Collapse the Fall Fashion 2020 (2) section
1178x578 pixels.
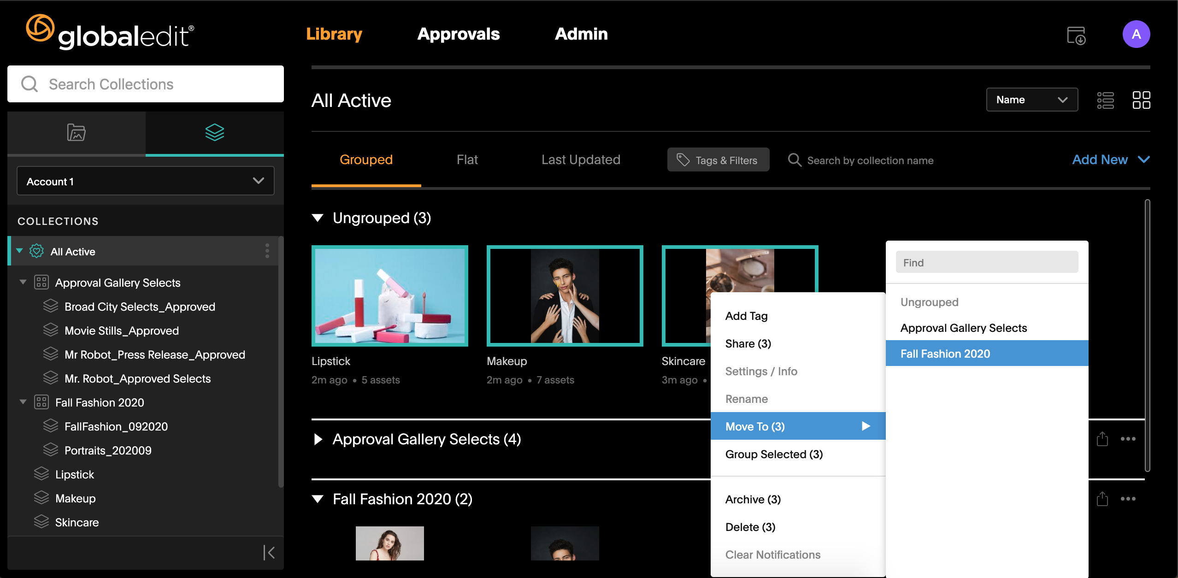(x=318, y=499)
